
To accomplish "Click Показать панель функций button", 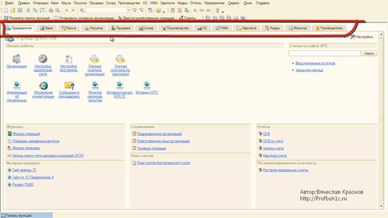I will click(27, 18).
